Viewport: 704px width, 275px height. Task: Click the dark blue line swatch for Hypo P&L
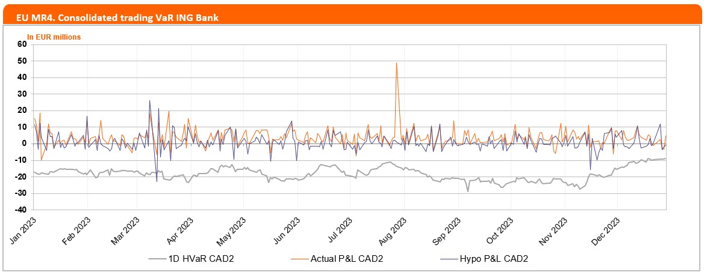click(x=449, y=259)
